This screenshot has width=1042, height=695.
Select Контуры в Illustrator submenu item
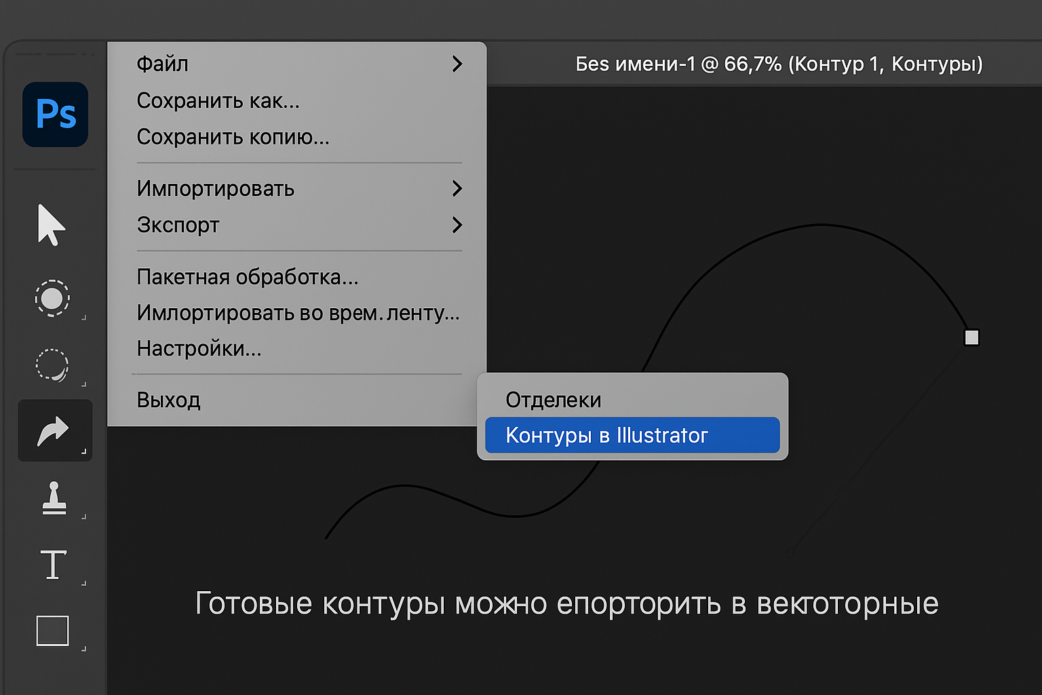pos(632,435)
